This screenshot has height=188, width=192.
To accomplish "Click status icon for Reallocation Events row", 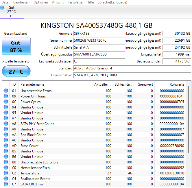I will point(6,178).
